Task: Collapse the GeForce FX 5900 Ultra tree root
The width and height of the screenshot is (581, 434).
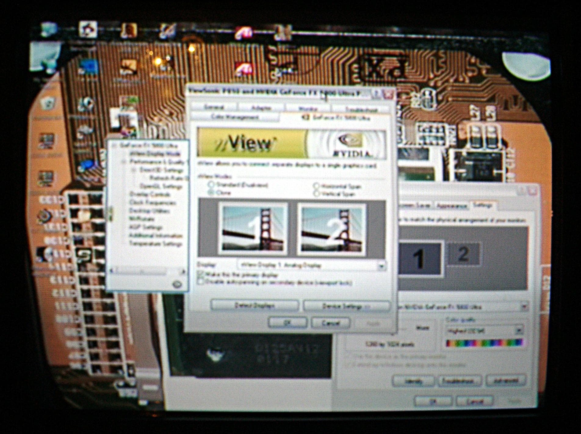Action: click(x=114, y=146)
